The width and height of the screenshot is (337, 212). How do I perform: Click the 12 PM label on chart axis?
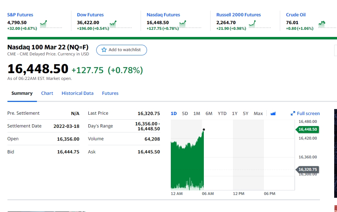239,194
